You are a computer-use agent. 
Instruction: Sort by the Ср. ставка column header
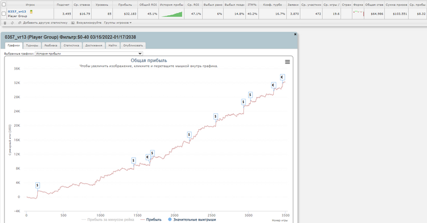click(82, 5)
